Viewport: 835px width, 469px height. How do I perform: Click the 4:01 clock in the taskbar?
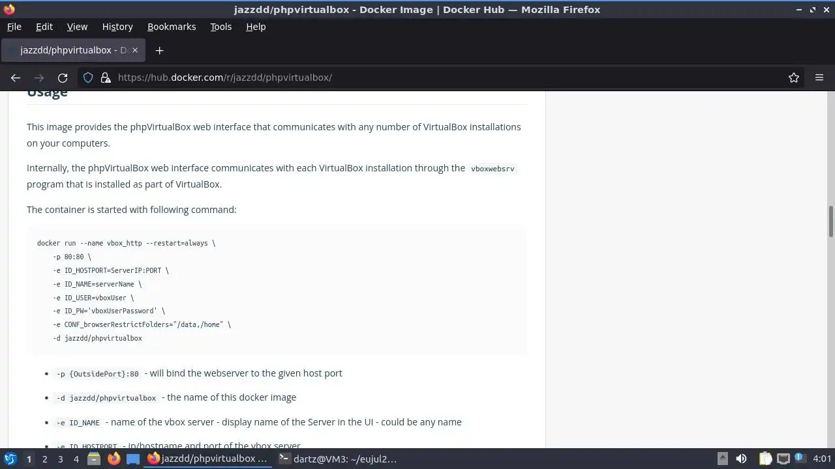click(x=822, y=459)
